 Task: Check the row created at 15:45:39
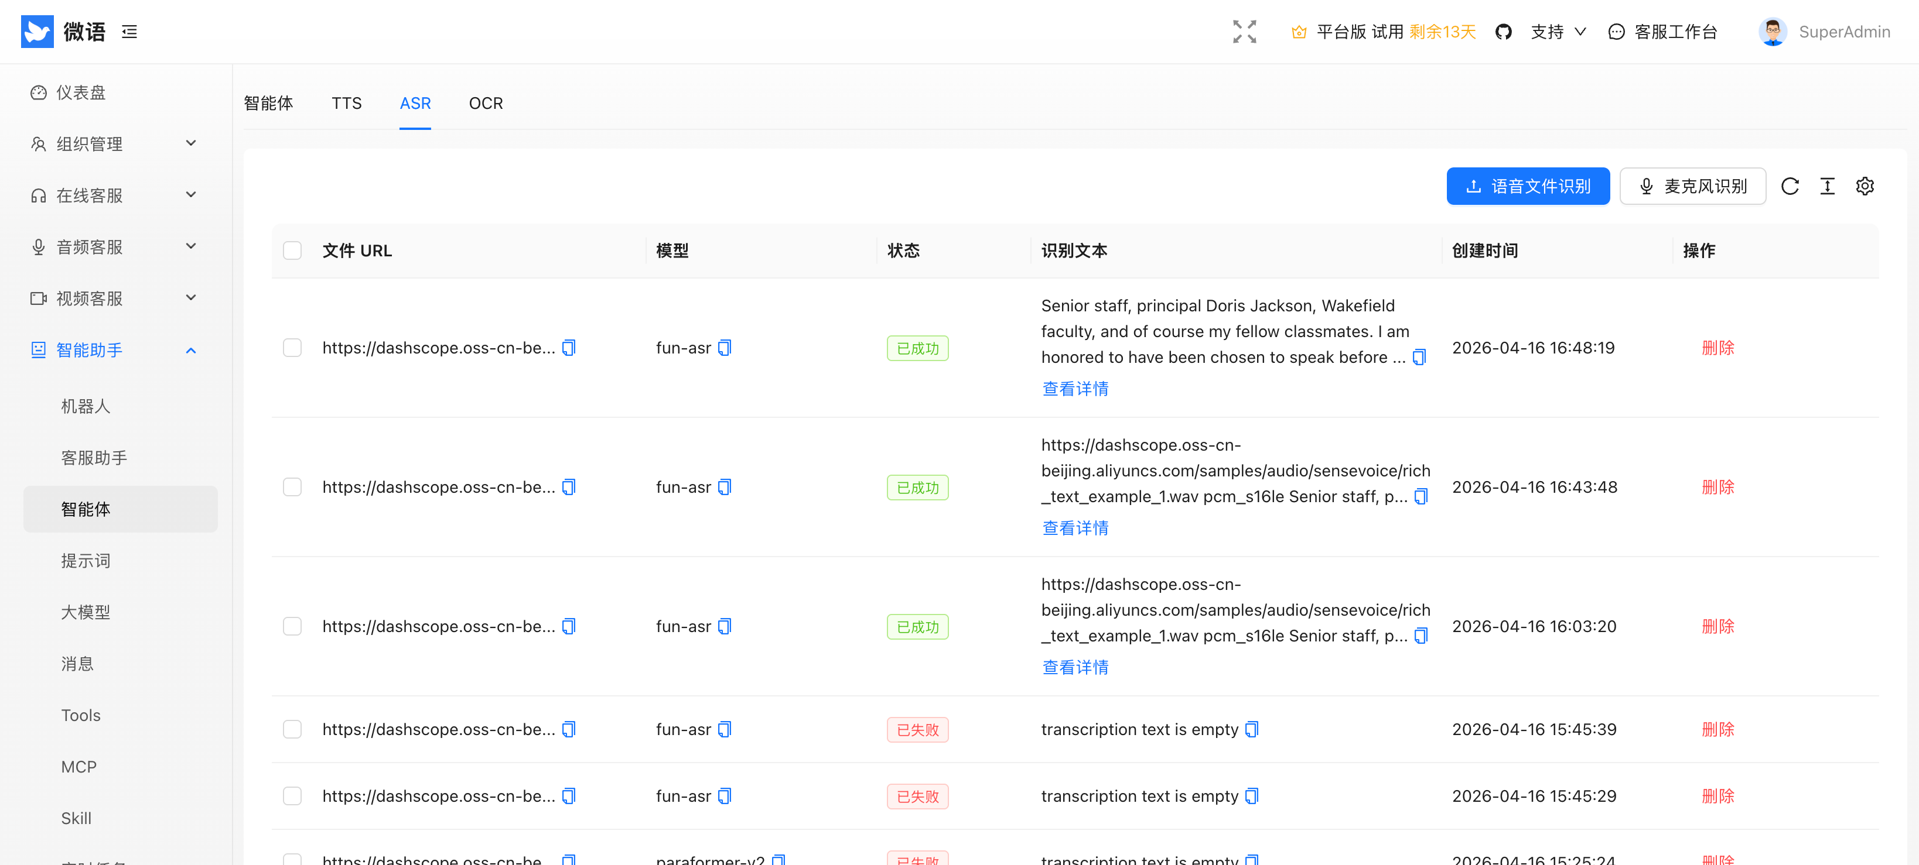(292, 730)
